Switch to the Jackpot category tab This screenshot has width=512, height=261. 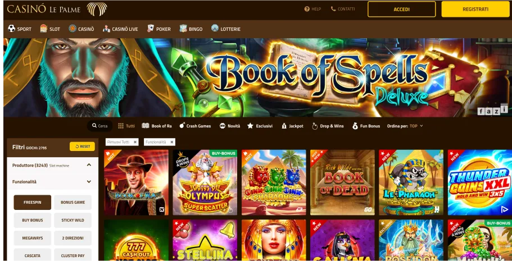coord(292,126)
